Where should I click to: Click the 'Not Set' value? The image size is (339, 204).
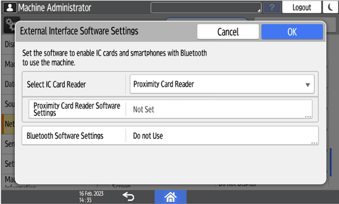click(x=143, y=110)
